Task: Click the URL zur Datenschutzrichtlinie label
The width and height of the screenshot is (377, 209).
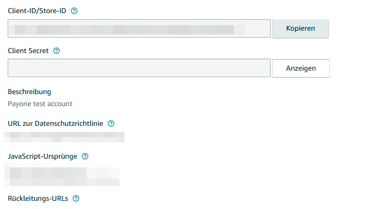Action: pyautogui.click(x=55, y=124)
